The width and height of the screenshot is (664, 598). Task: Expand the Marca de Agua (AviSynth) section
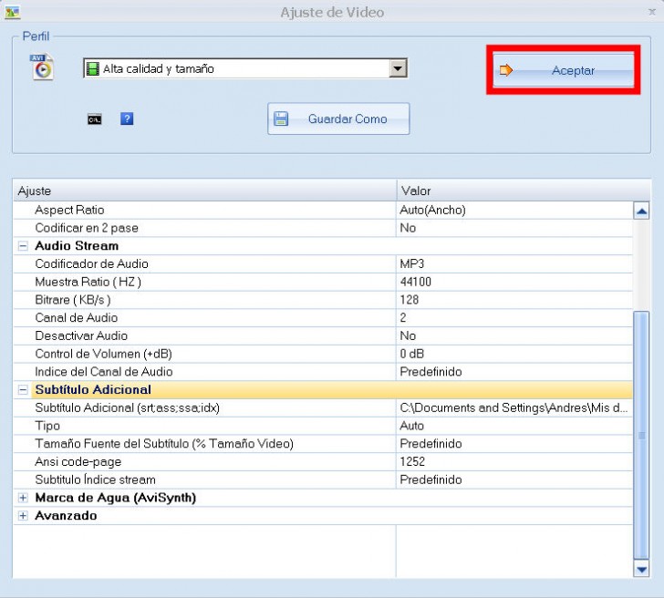point(23,498)
